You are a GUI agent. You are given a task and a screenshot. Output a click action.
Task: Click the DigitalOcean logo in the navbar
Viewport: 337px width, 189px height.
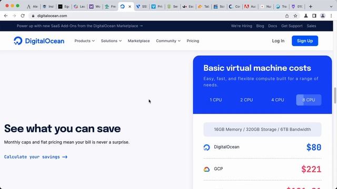(x=39, y=41)
